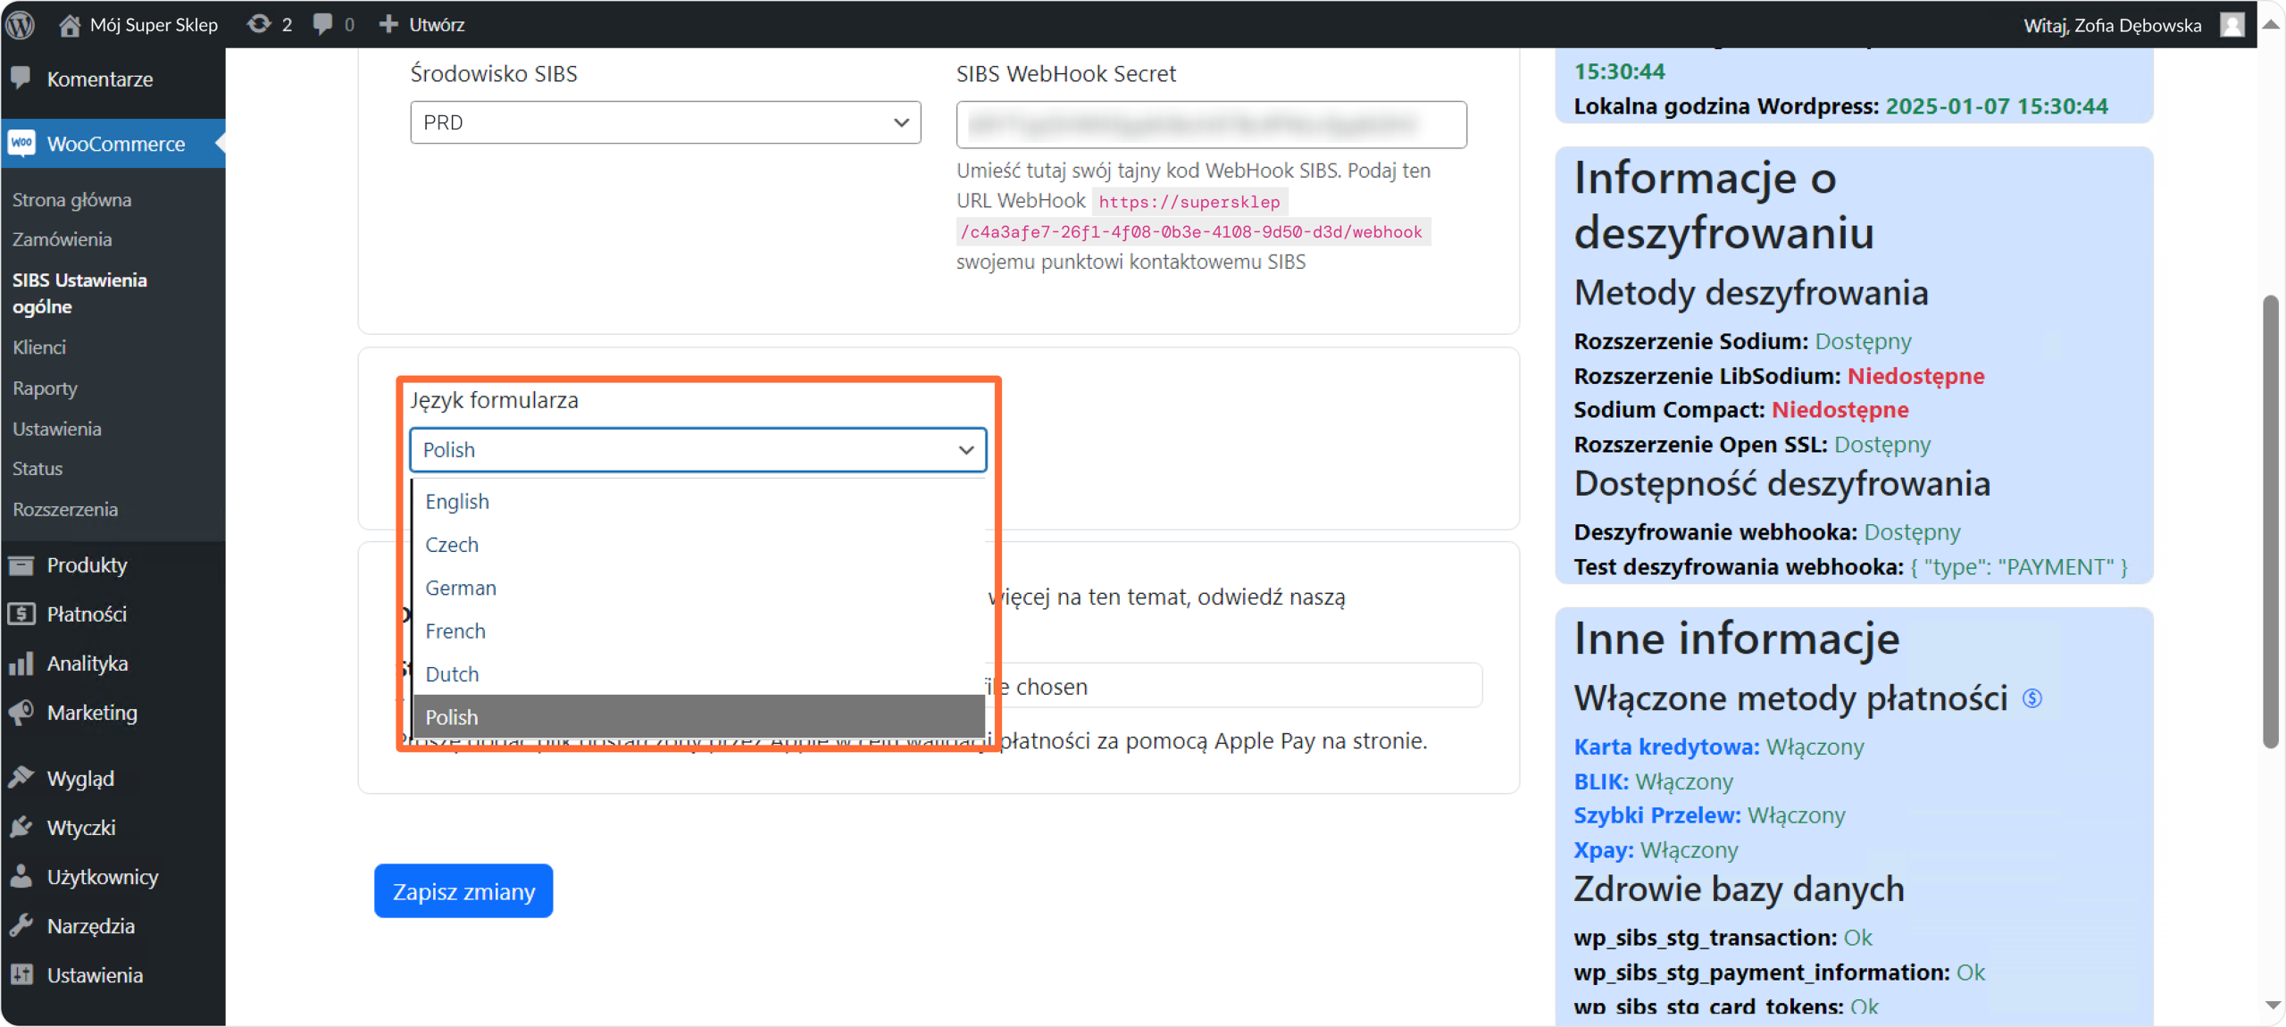Click the SIBS WebHook Secret field
Image resolution: width=2286 pixels, height=1027 pixels.
(x=1211, y=124)
